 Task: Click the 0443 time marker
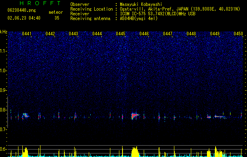pyautogui.click(x=73, y=33)
